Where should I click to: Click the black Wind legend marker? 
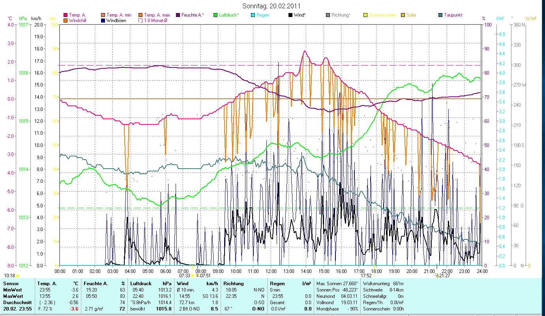(x=291, y=15)
